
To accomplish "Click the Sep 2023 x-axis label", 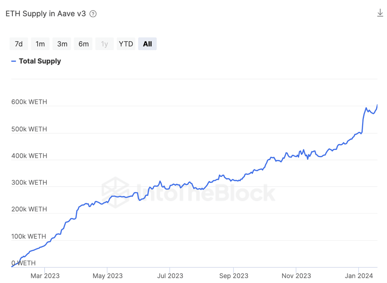I will click(234, 276).
